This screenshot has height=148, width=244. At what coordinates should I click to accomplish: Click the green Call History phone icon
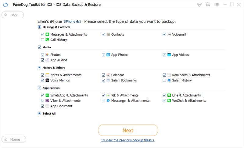[x=47, y=40]
